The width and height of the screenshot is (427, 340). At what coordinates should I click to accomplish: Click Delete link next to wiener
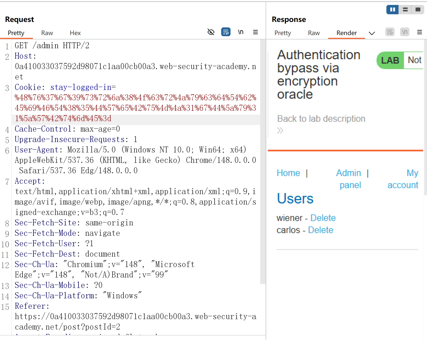323,218
